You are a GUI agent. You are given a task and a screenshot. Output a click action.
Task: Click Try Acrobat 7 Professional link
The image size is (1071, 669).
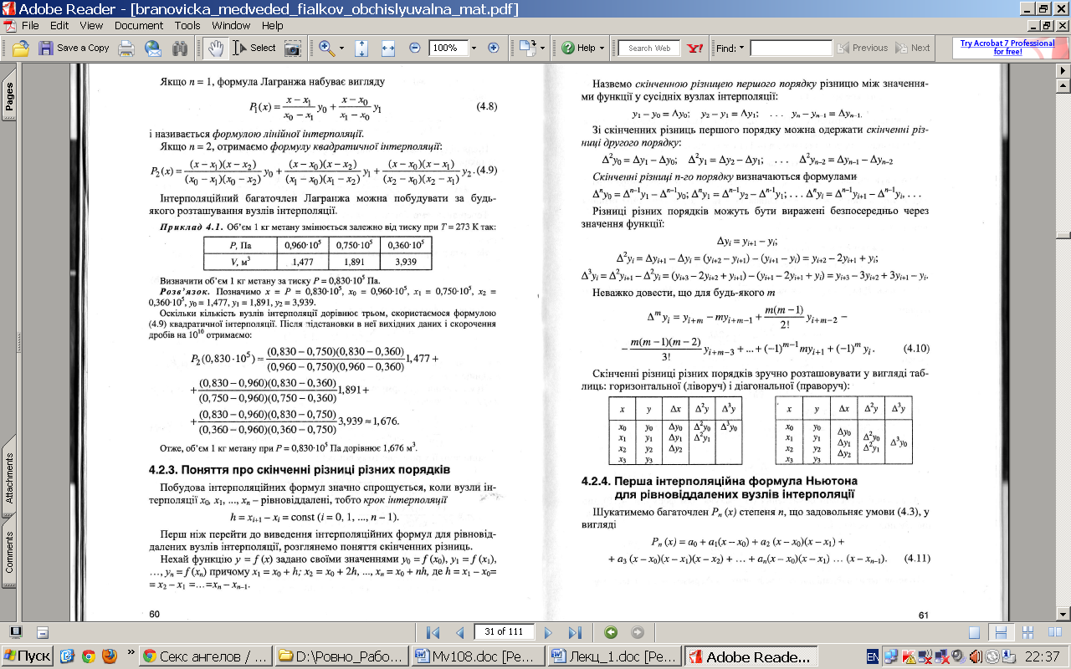pos(1007,48)
